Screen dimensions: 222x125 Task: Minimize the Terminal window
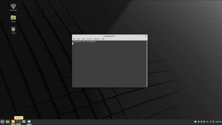pyautogui.click(x=139, y=36)
